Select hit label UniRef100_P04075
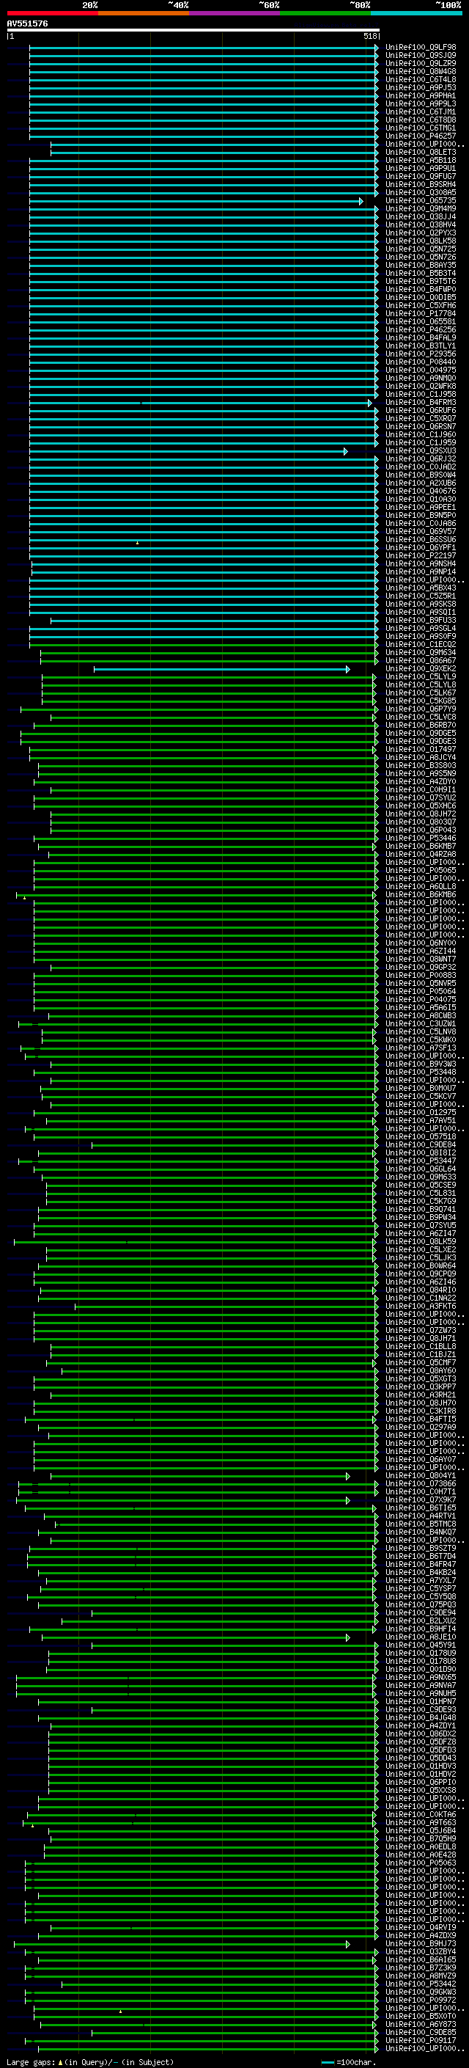The width and height of the screenshot is (469, 2068). click(x=421, y=999)
